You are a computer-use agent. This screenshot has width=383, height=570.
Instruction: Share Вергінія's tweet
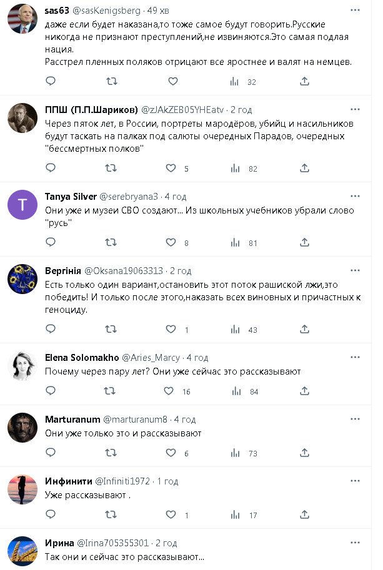click(304, 329)
